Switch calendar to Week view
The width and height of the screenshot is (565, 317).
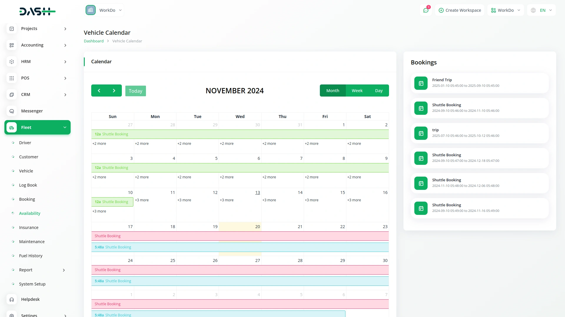(357, 91)
